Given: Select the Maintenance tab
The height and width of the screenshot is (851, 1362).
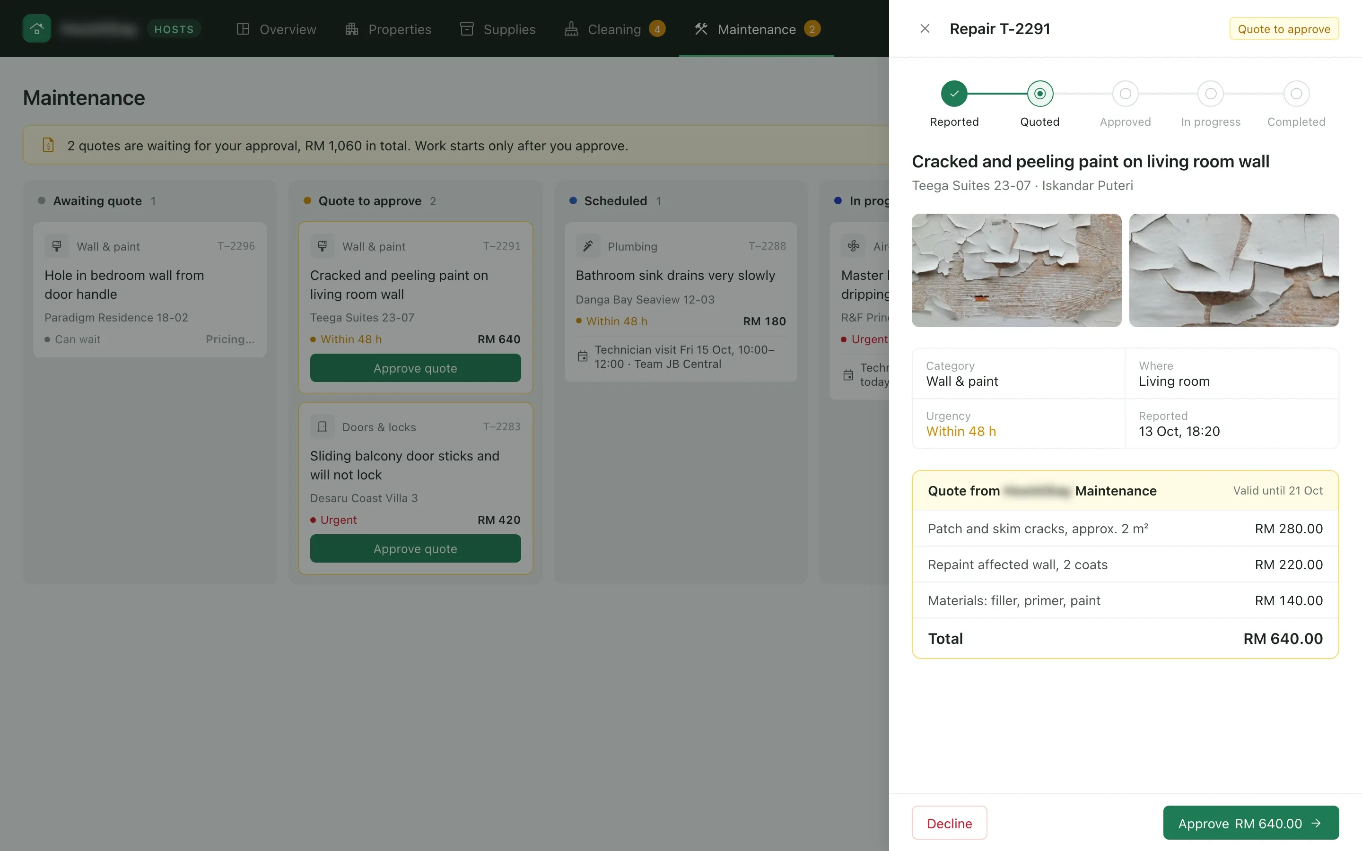Looking at the screenshot, I should pos(756,29).
